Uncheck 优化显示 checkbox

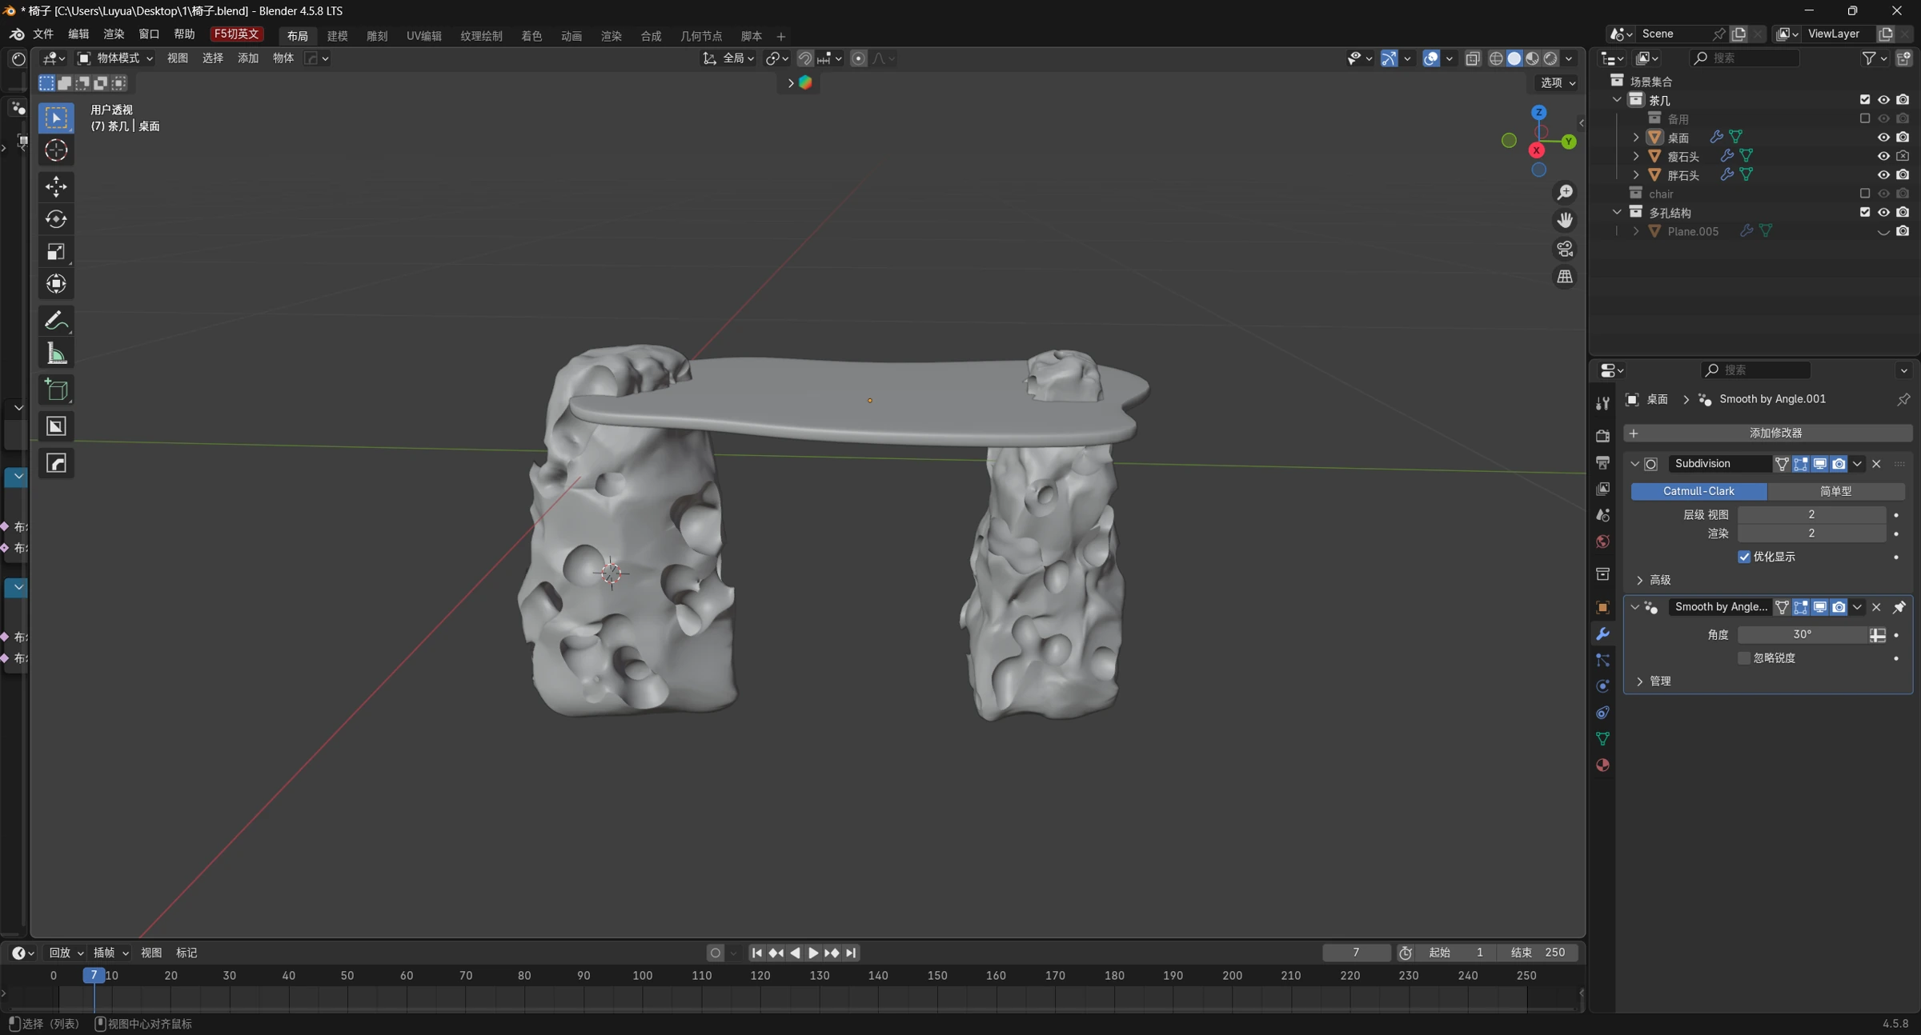coord(1744,557)
